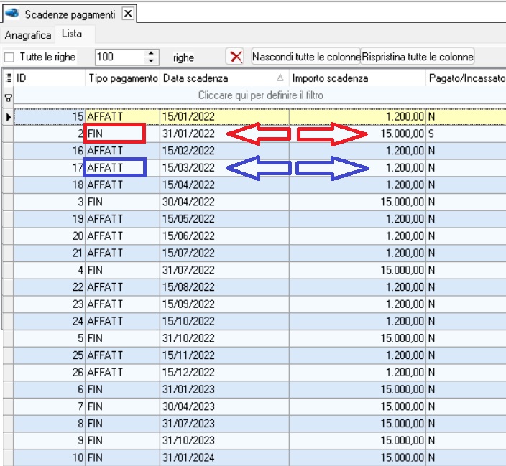
Task: Click the date cell 15/01/2022
Action: pyautogui.click(x=224, y=117)
